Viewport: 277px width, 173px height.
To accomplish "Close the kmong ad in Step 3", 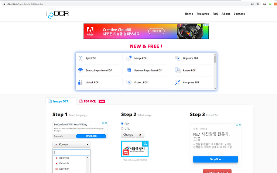I will [x=240, y=125].
